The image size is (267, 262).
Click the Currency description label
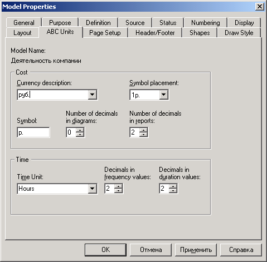pyautogui.click(x=44, y=83)
